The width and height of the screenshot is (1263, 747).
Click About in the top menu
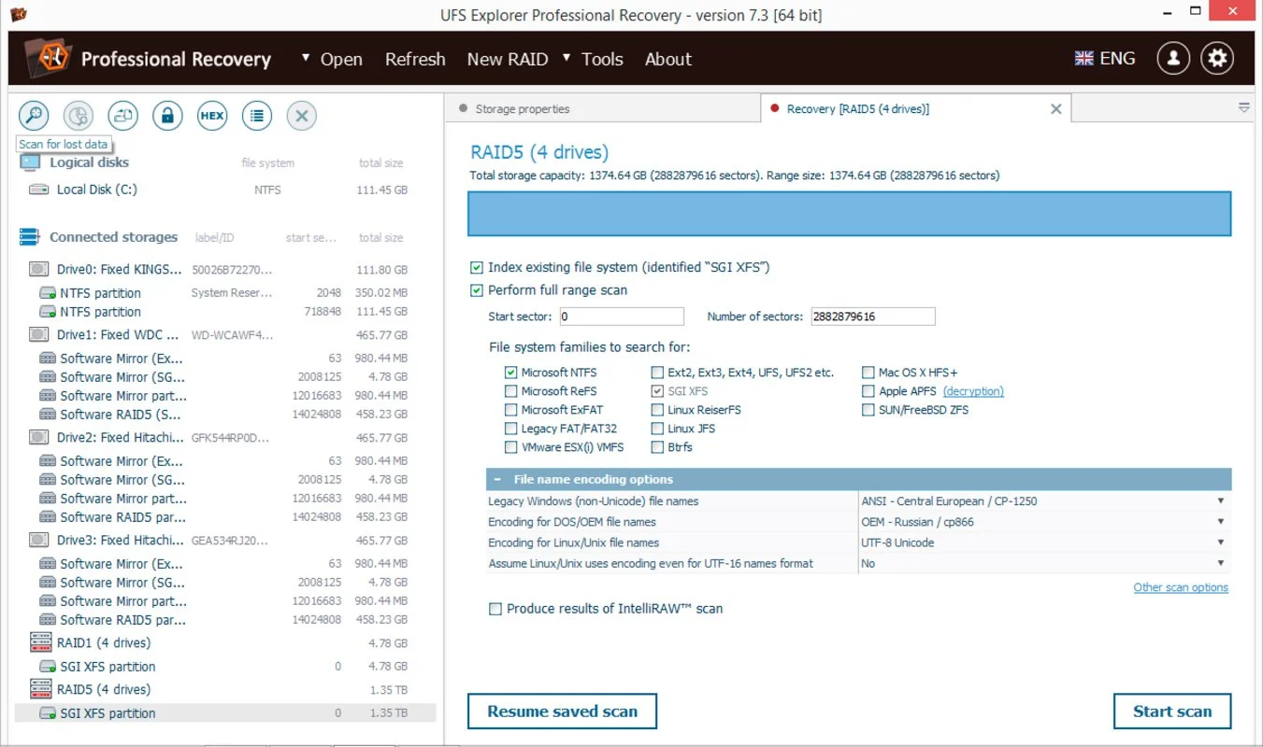tap(668, 59)
